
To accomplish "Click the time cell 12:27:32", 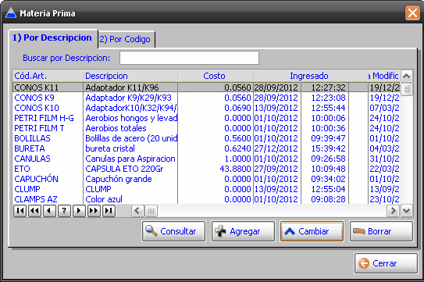I will tap(328, 87).
